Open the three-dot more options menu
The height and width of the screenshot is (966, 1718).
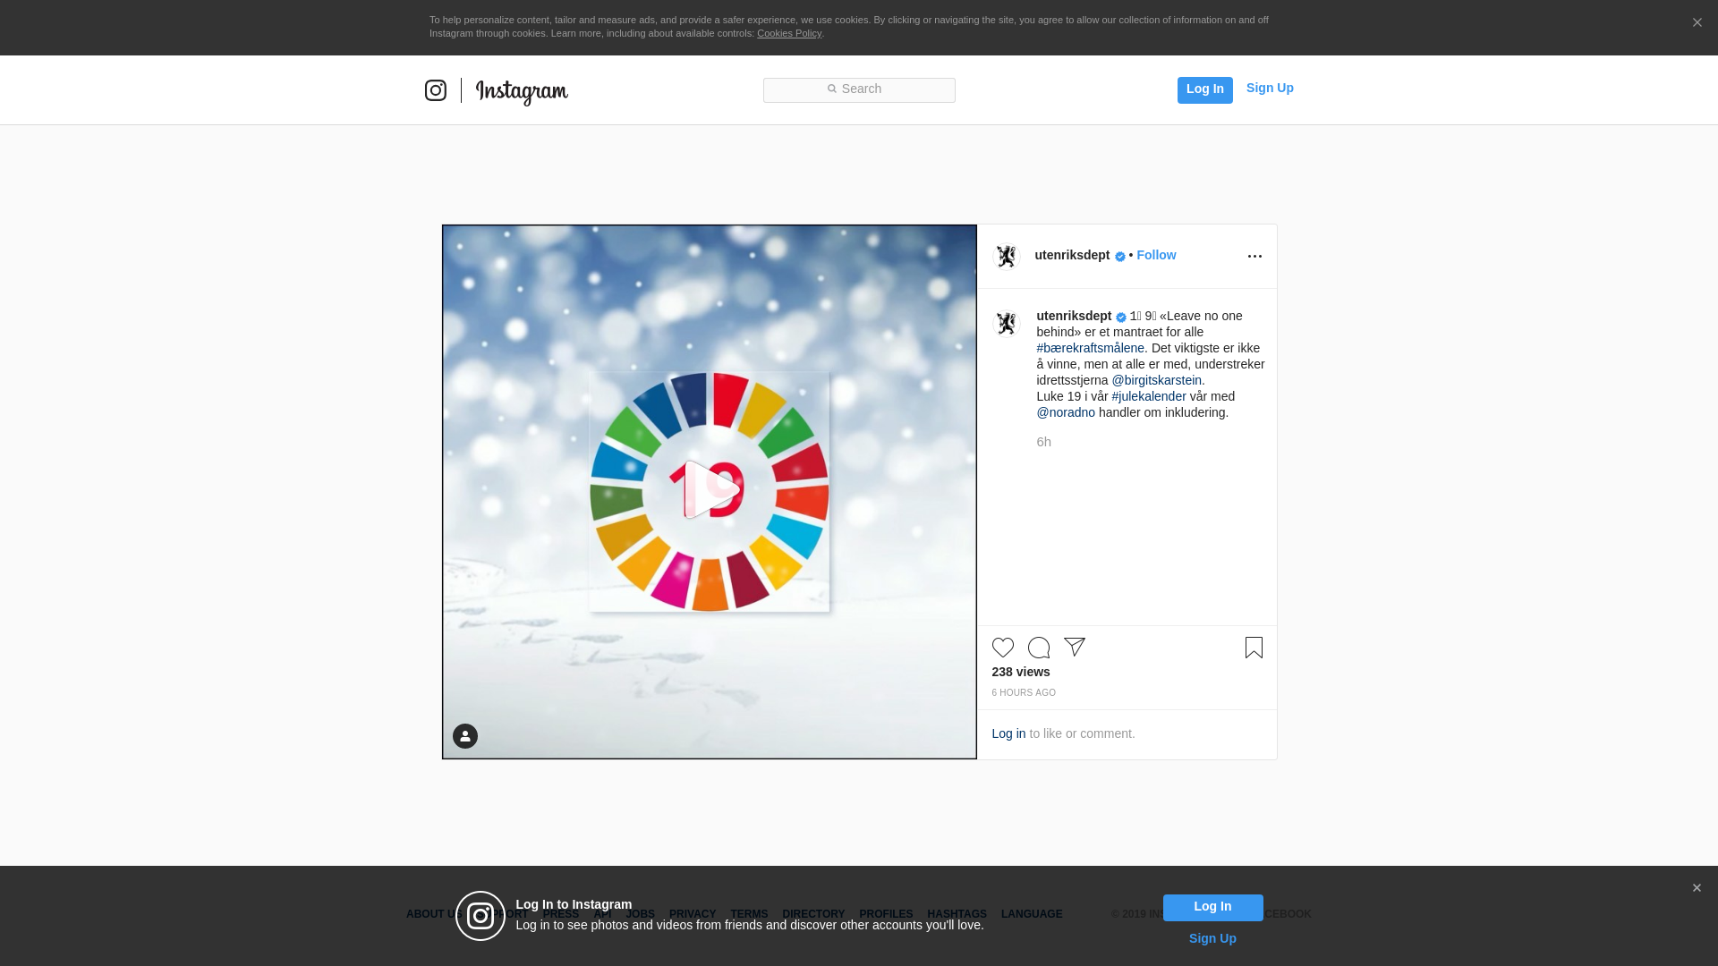point(1254,257)
